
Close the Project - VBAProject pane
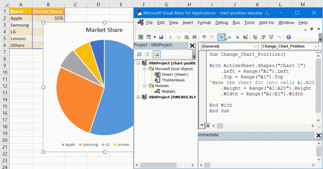(192, 46)
